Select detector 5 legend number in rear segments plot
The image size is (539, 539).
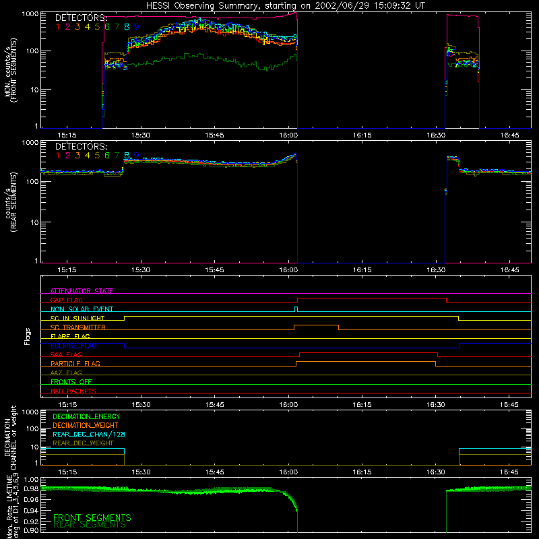coord(97,156)
